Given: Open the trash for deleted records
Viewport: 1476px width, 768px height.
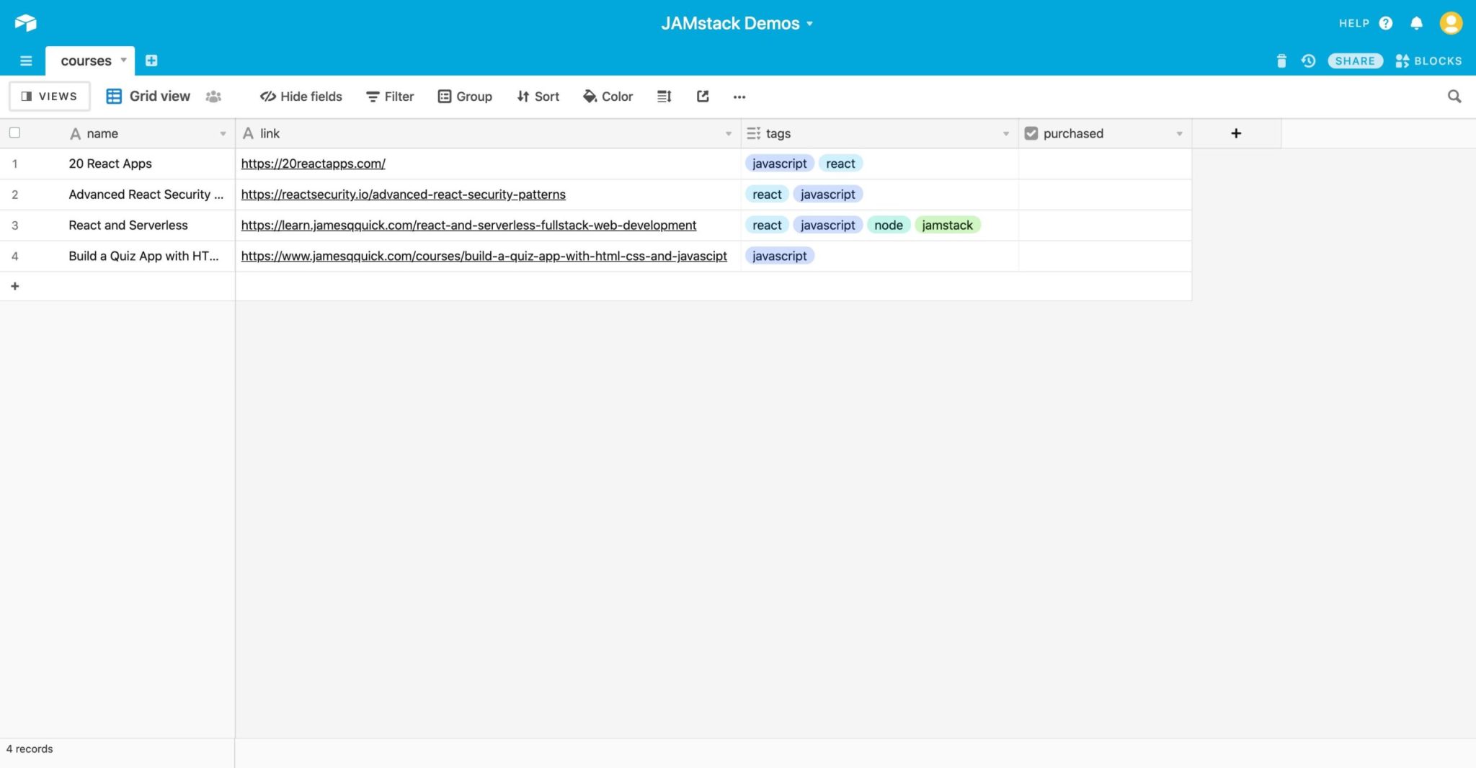Looking at the screenshot, I should coord(1282,61).
